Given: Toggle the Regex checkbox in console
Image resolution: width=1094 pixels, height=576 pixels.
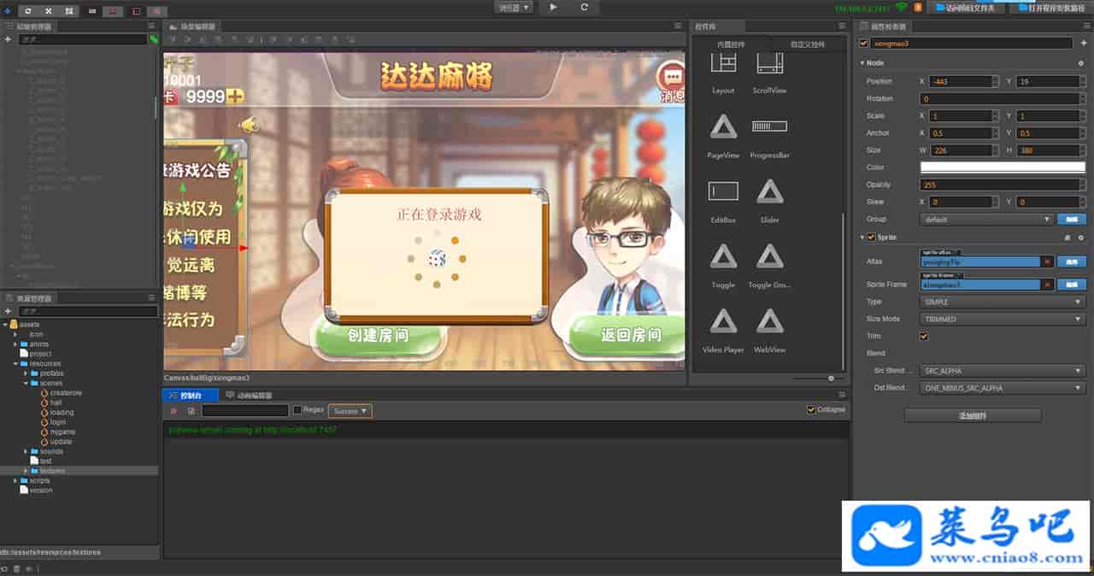Looking at the screenshot, I should coord(297,410).
